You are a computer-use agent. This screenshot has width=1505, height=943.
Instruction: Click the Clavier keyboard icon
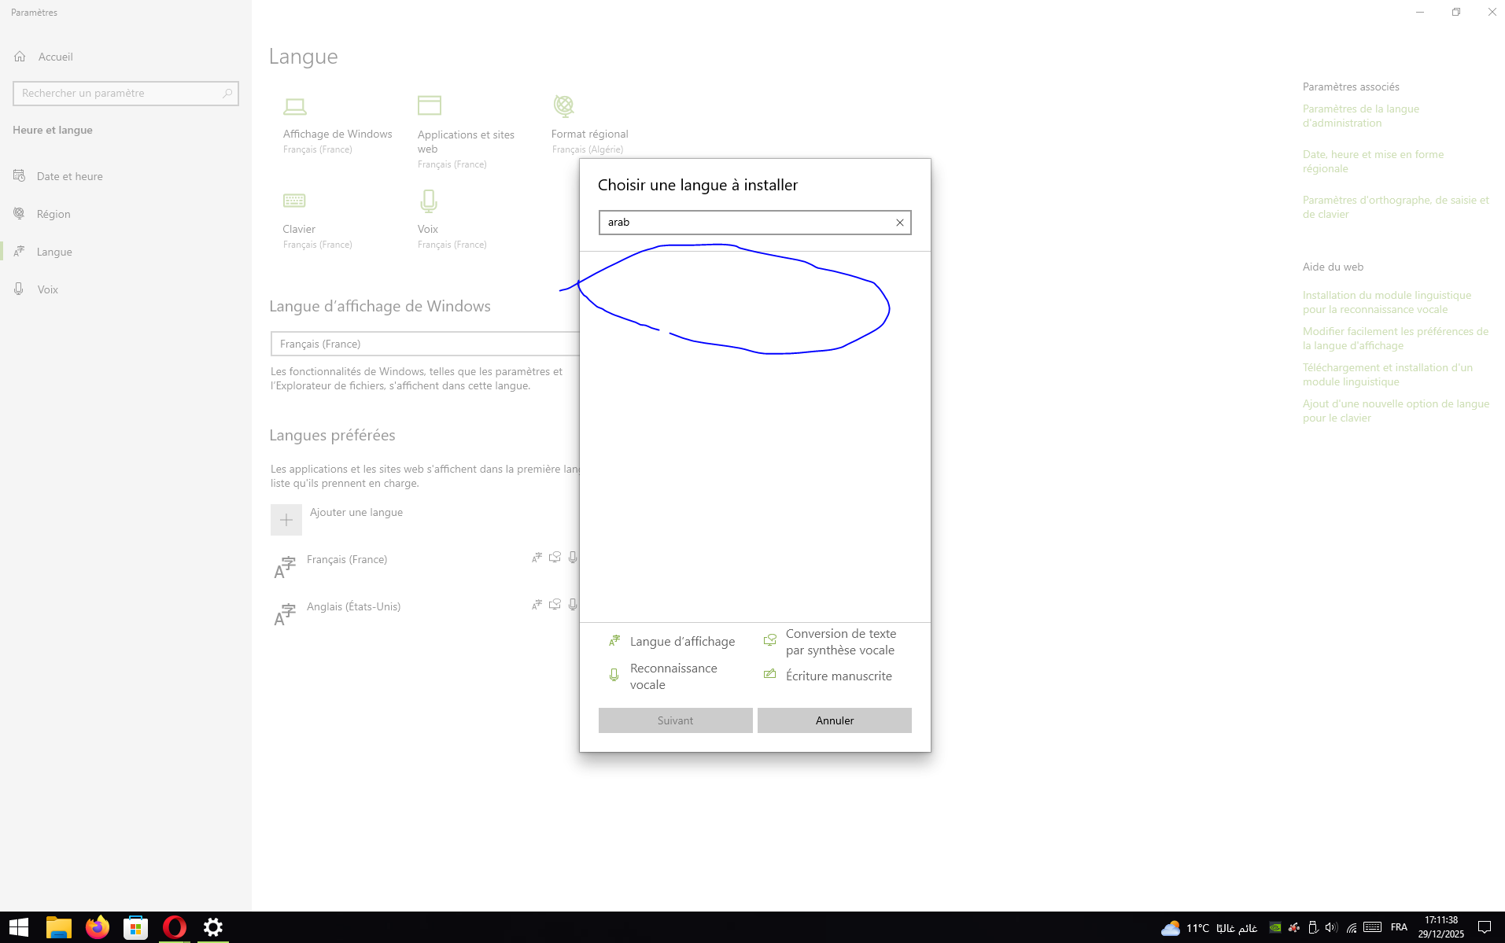click(x=294, y=201)
